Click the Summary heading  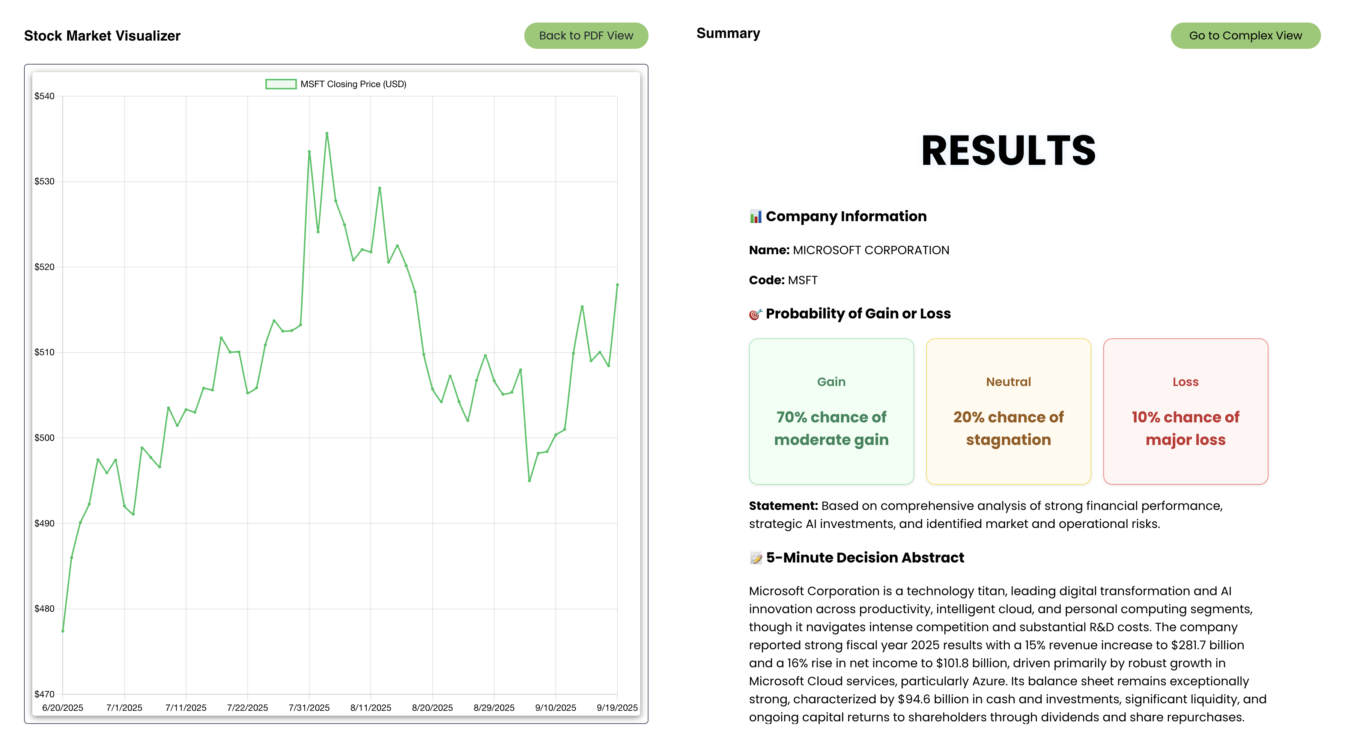728,33
